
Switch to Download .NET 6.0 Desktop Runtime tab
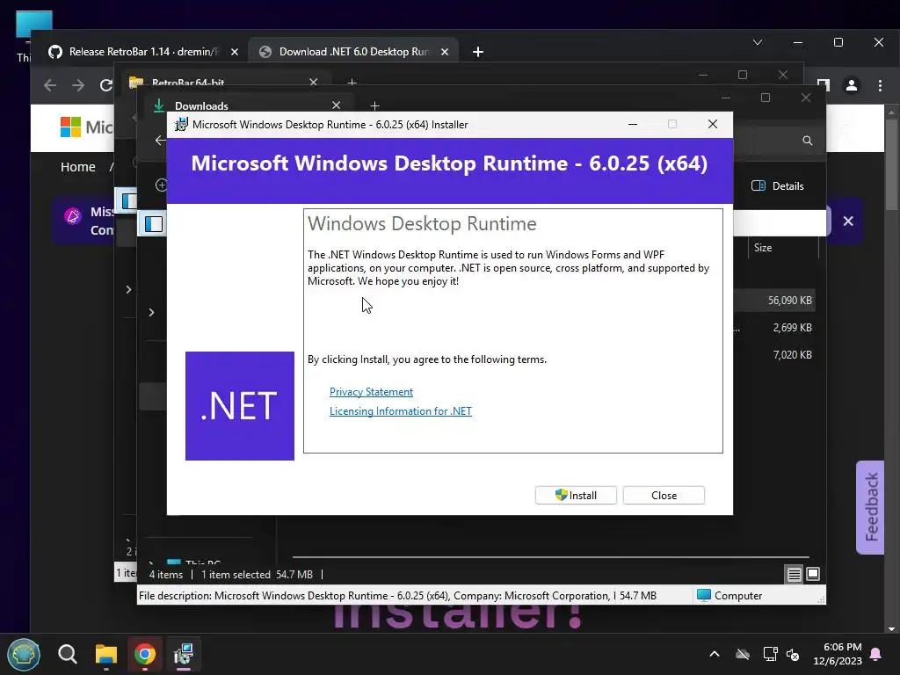tap(353, 52)
